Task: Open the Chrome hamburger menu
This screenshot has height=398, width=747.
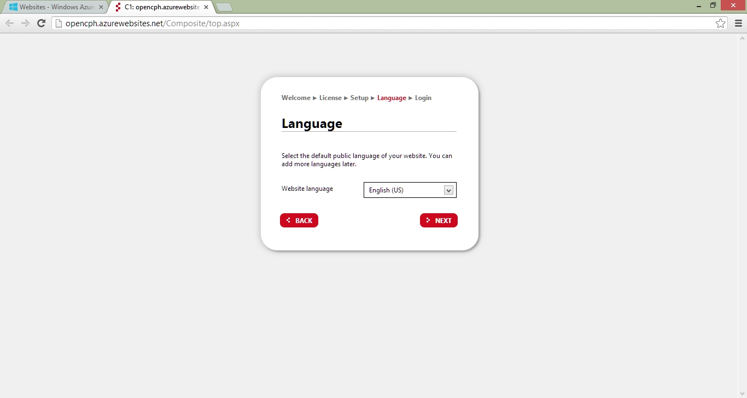Action: (738, 24)
